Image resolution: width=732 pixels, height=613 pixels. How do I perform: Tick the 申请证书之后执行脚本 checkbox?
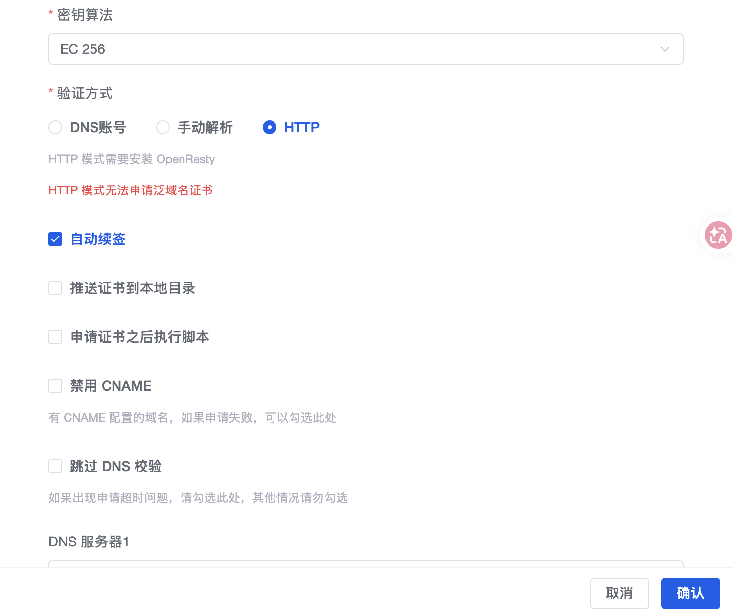tap(55, 337)
